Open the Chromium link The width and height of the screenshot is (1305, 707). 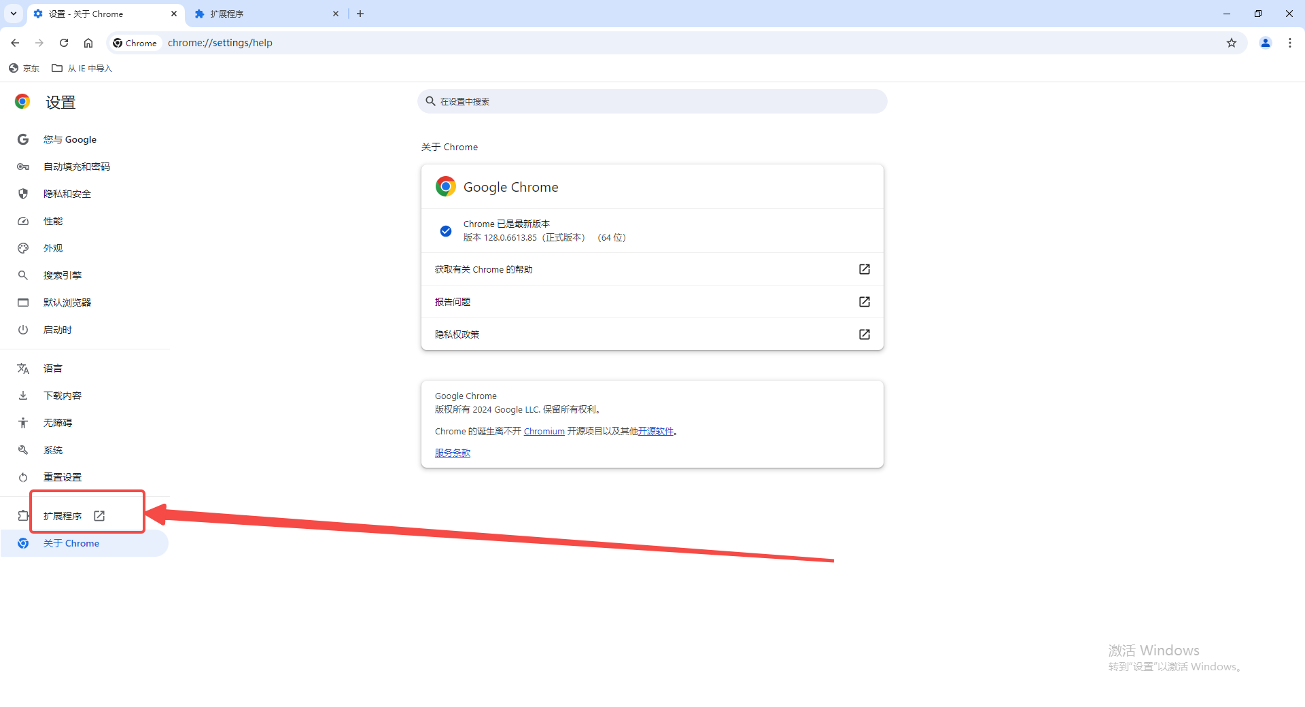pyautogui.click(x=544, y=432)
